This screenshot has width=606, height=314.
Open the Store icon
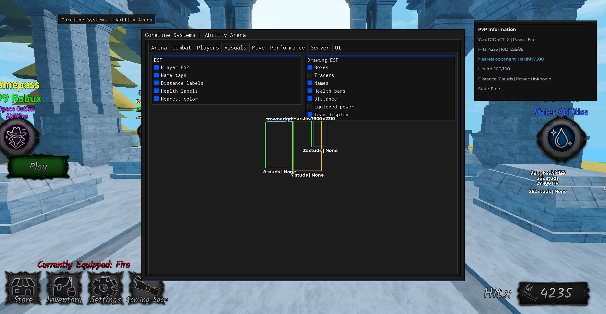coord(23,288)
